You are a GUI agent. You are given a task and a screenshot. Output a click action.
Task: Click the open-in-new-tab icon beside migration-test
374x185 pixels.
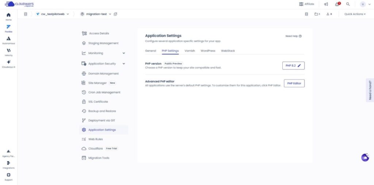tap(115, 14)
